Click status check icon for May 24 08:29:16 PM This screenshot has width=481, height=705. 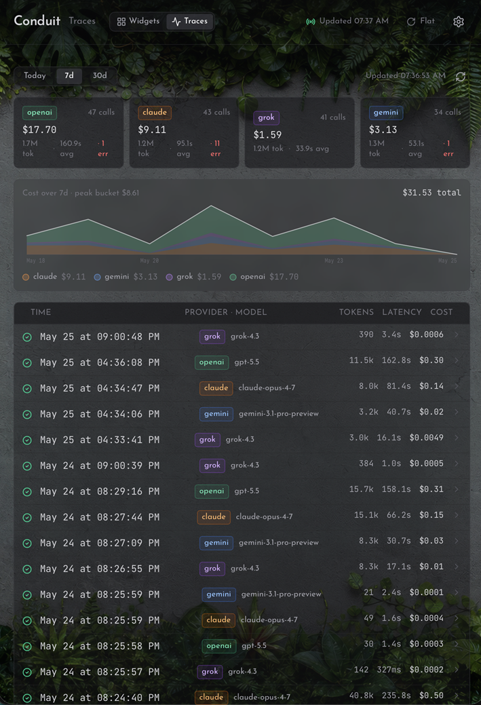(x=27, y=492)
